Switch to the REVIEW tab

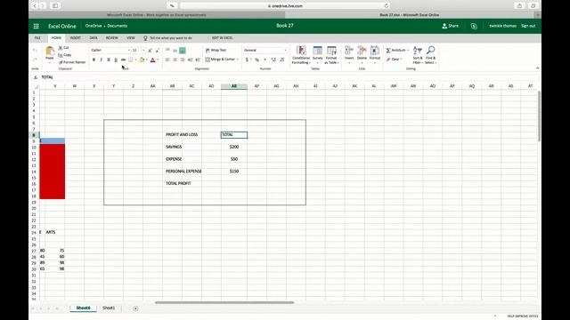111,37
